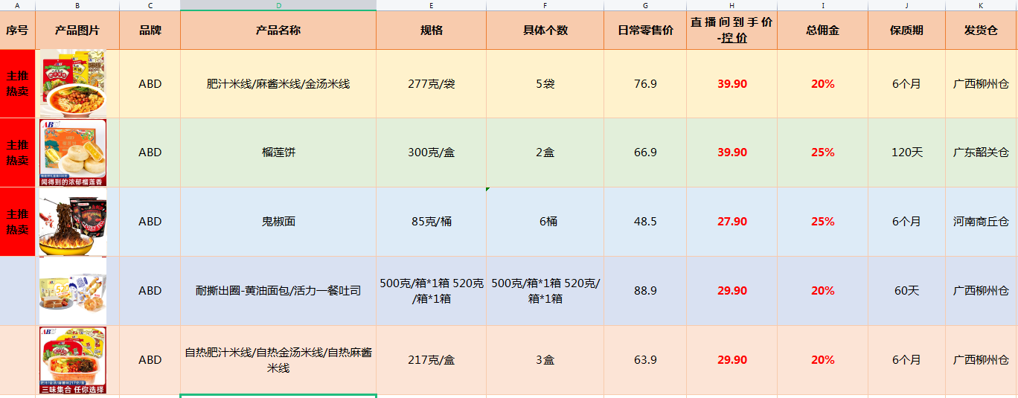Select cell 肥汁米线/麻酱米线/金汤米线

(x=278, y=84)
